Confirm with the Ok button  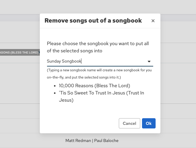(149, 123)
